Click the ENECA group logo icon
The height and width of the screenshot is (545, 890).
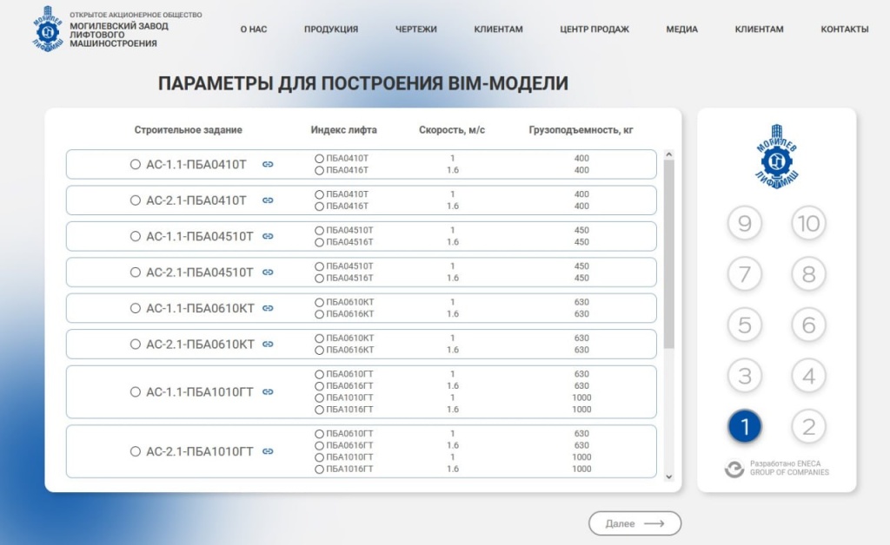[734, 469]
